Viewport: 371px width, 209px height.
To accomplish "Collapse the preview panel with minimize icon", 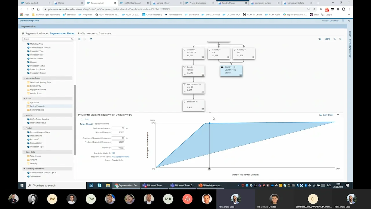I will click(x=338, y=115).
